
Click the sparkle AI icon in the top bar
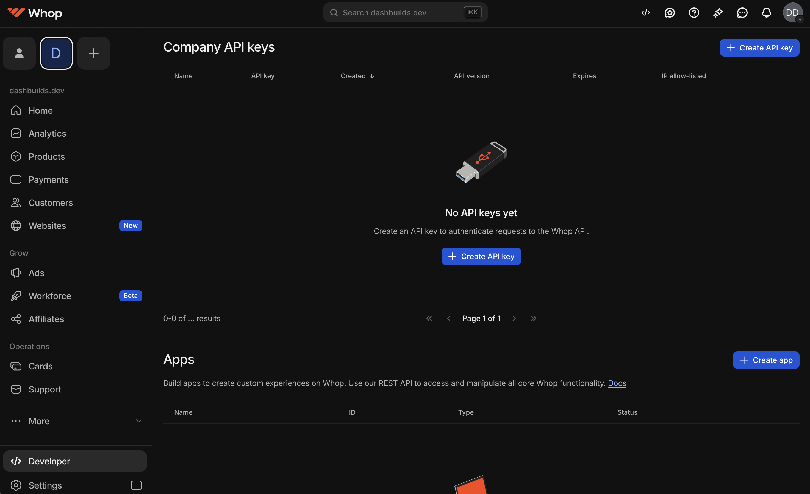(x=718, y=13)
